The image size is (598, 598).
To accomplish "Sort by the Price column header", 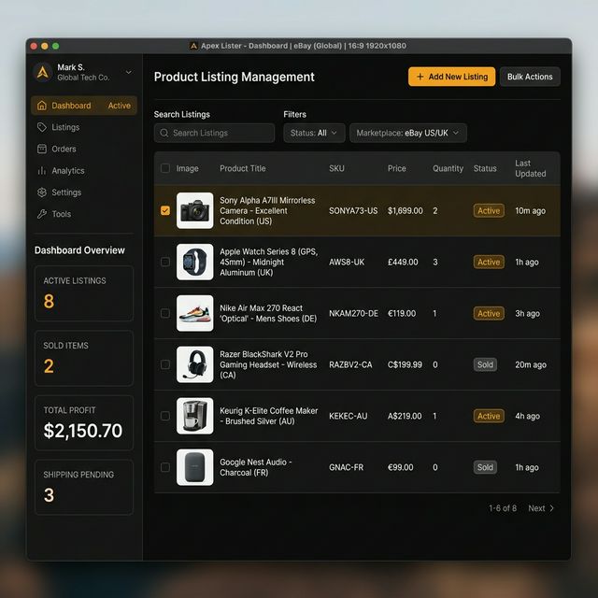I will point(396,168).
